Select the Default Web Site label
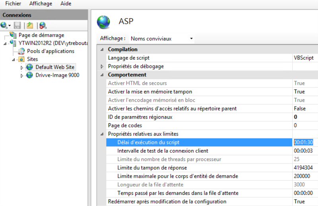This screenshot has height=206, width=318. (55, 67)
